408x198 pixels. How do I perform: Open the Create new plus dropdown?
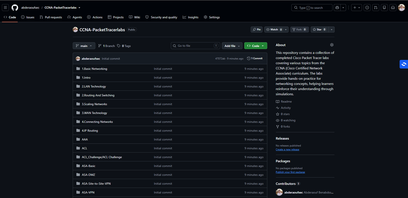pyautogui.click(x=356, y=7)
